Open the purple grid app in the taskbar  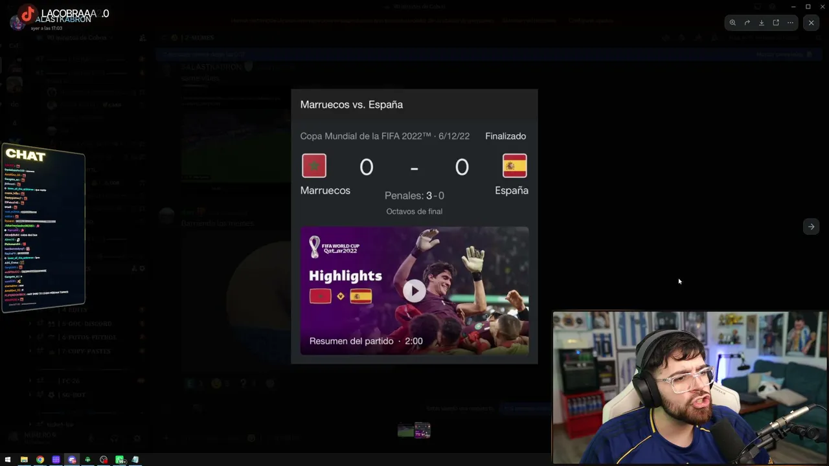tap(56, 460)
